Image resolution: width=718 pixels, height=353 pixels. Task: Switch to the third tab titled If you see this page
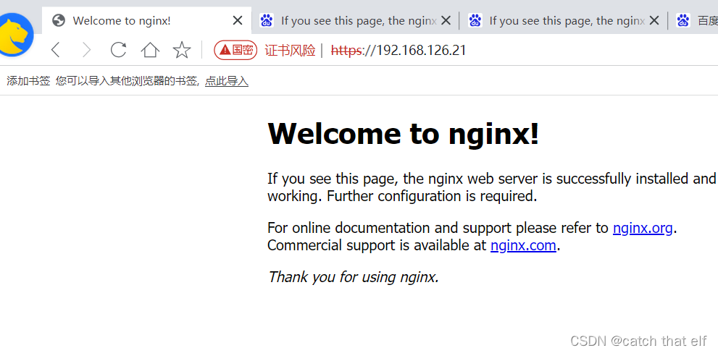(x=564, y=20)
